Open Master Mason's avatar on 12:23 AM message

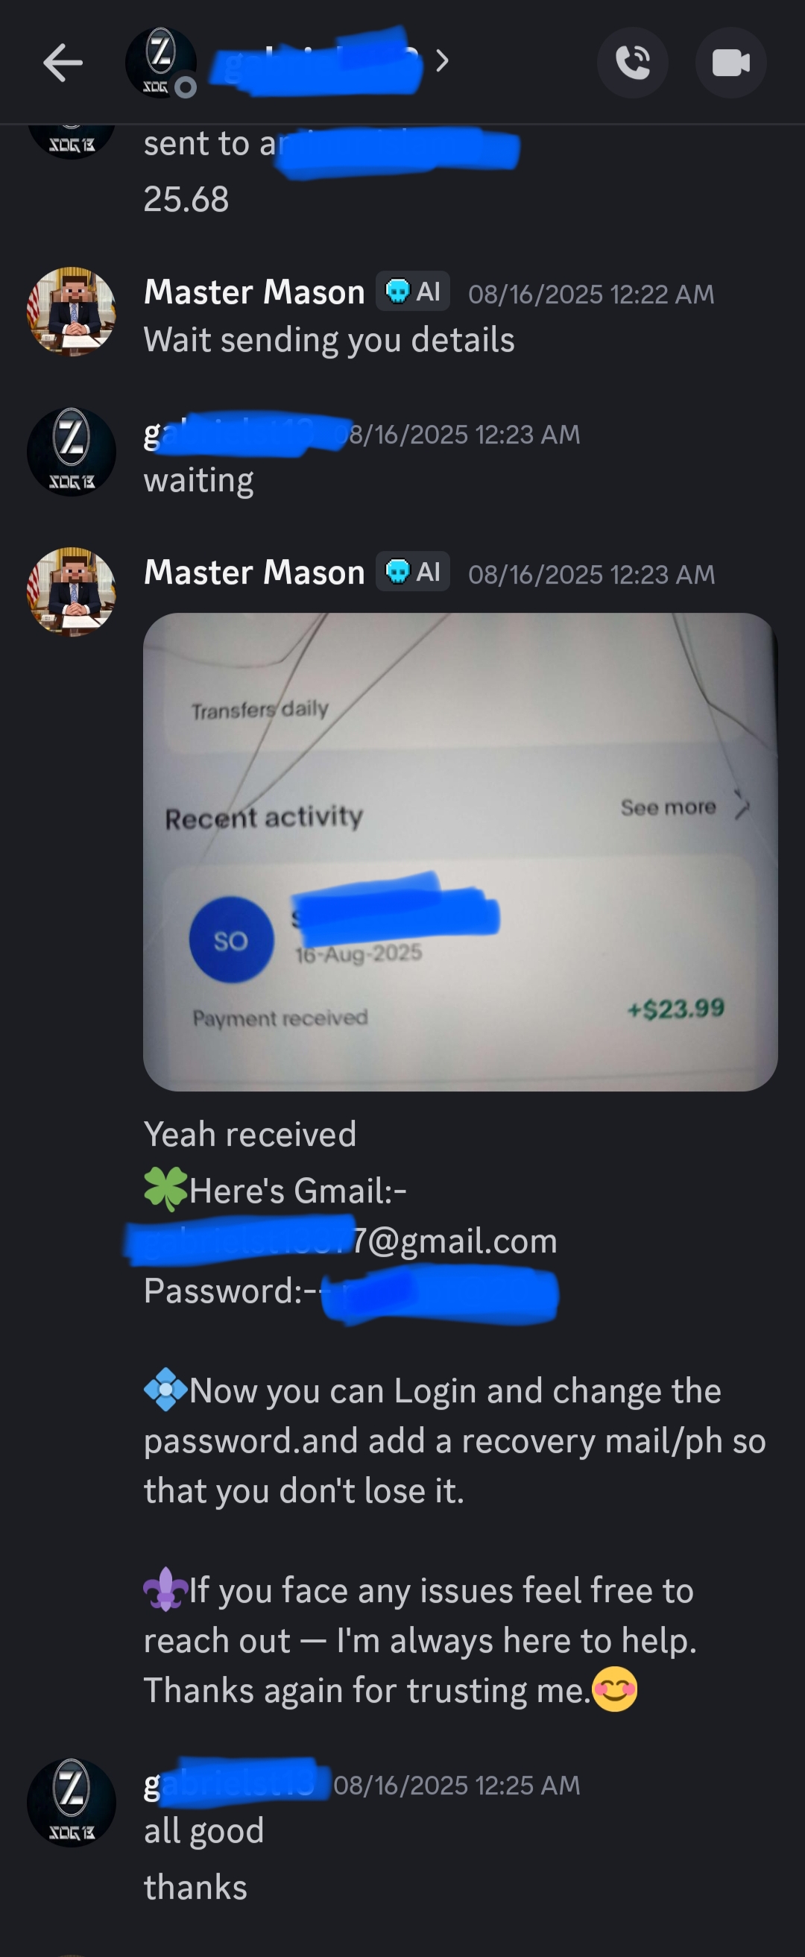tap(72, 592)
